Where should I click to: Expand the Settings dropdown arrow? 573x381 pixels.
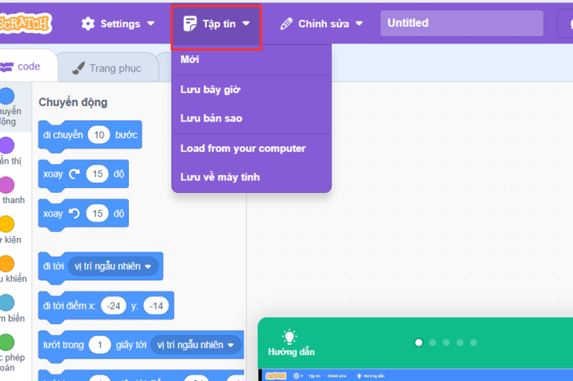pyautogui.click(x=150, y=24)
